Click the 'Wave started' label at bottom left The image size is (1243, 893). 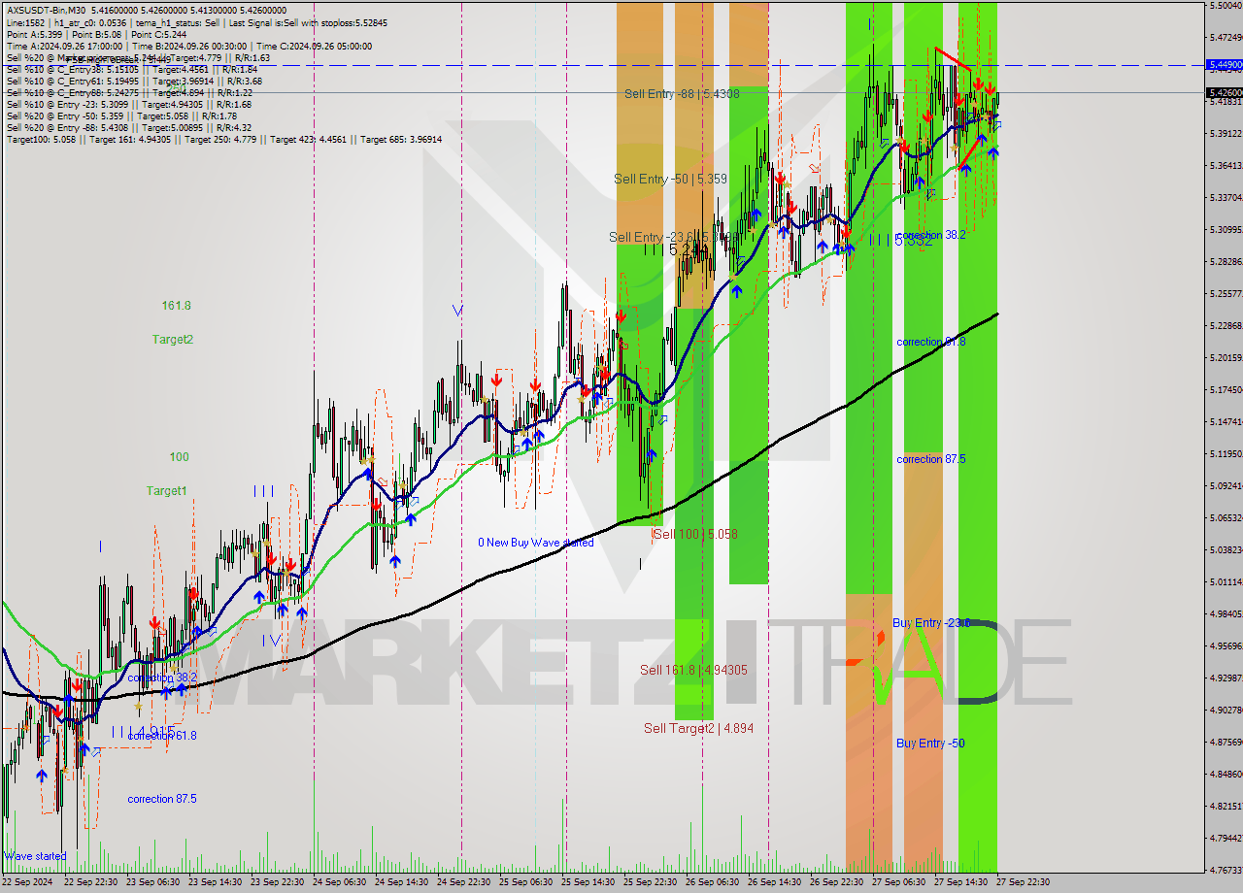[x=36, y=856]
